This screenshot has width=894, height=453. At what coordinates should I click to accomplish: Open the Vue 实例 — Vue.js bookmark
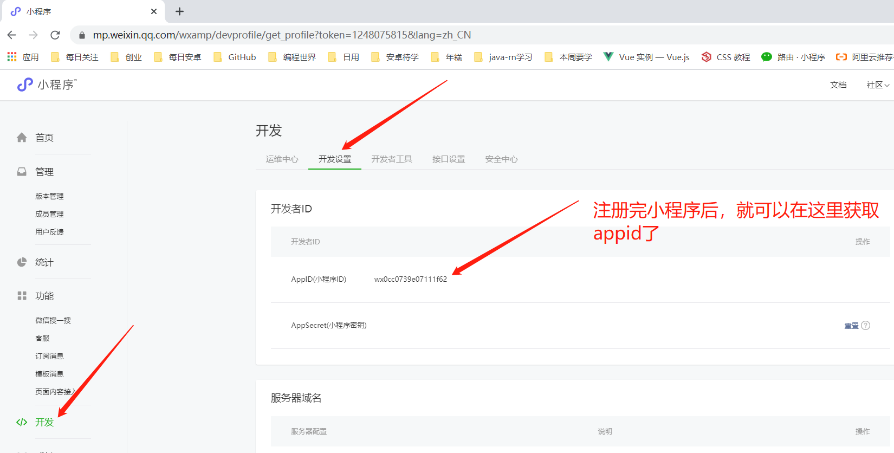point(647,57)
